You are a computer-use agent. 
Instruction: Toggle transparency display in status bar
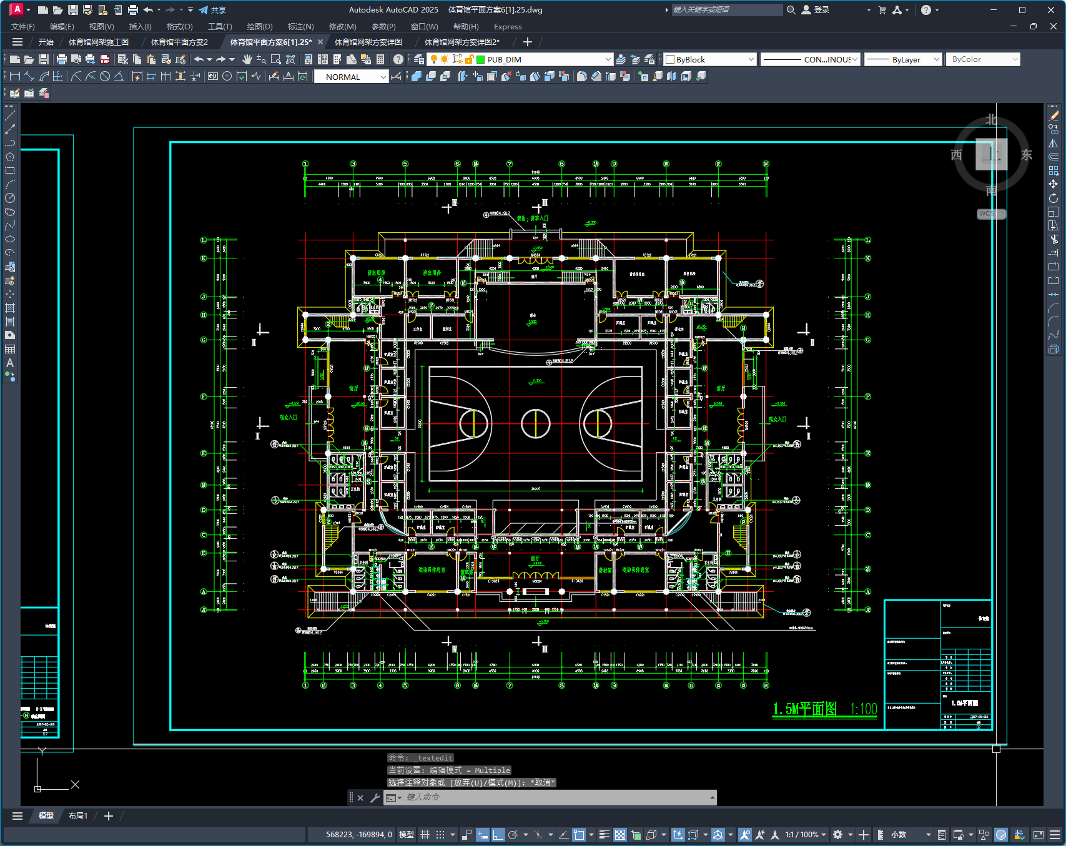point(619,834)
